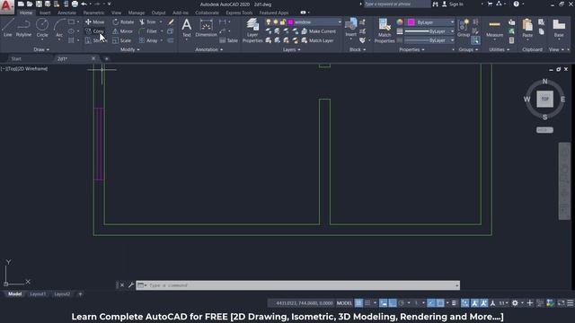Click Make Current layer button
The height and width of the screenshot is (323, 575).
[x=318, y=31]
